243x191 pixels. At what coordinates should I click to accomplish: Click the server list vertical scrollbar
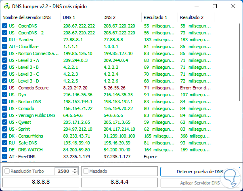click(x=239, y=62)
